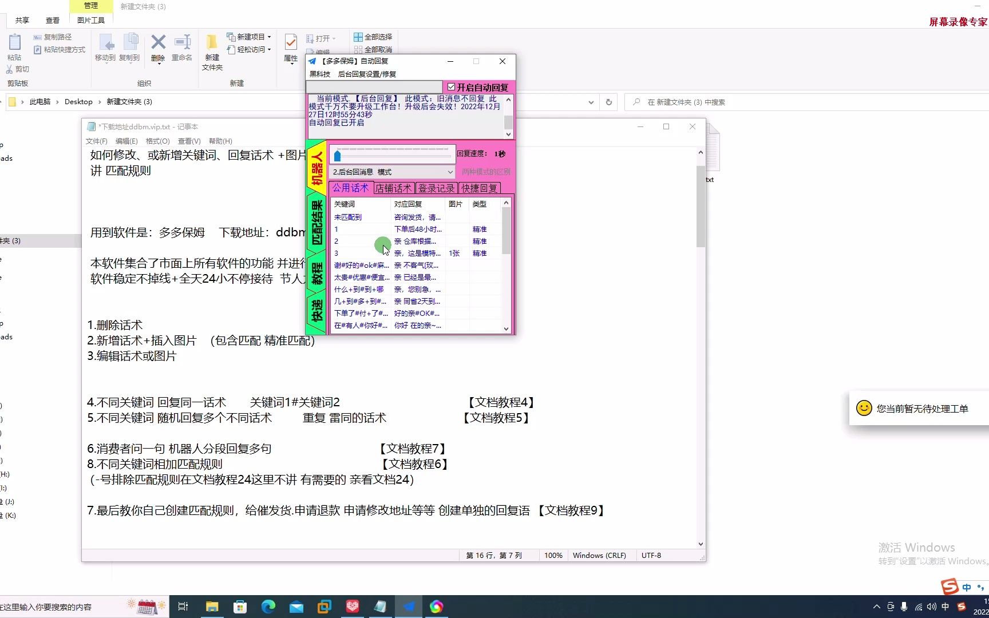The image size is (989, 618).
Task: Open Microsoft Edge from taskbar
Action: 268,607
